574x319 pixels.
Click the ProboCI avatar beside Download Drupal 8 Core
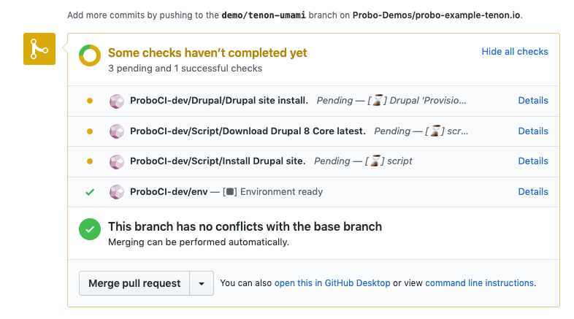click(115, 131)
